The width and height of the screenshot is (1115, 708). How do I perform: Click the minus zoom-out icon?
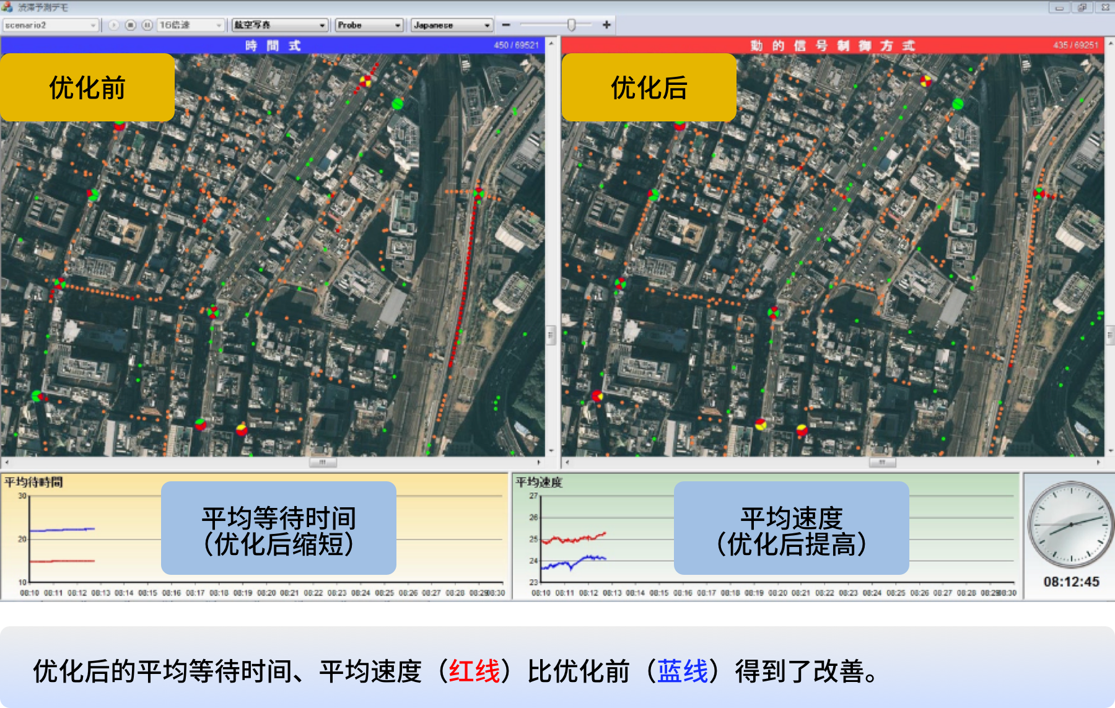pos(506,25)
